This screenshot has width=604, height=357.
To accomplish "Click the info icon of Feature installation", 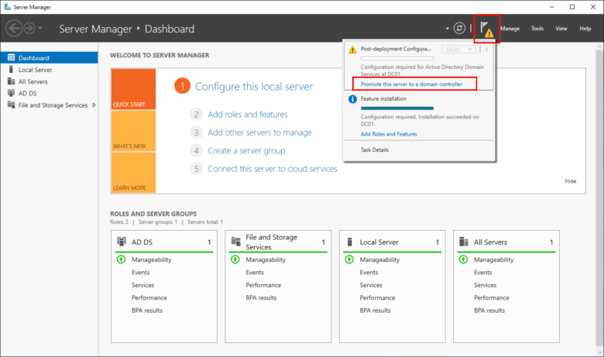I will 352,99.
